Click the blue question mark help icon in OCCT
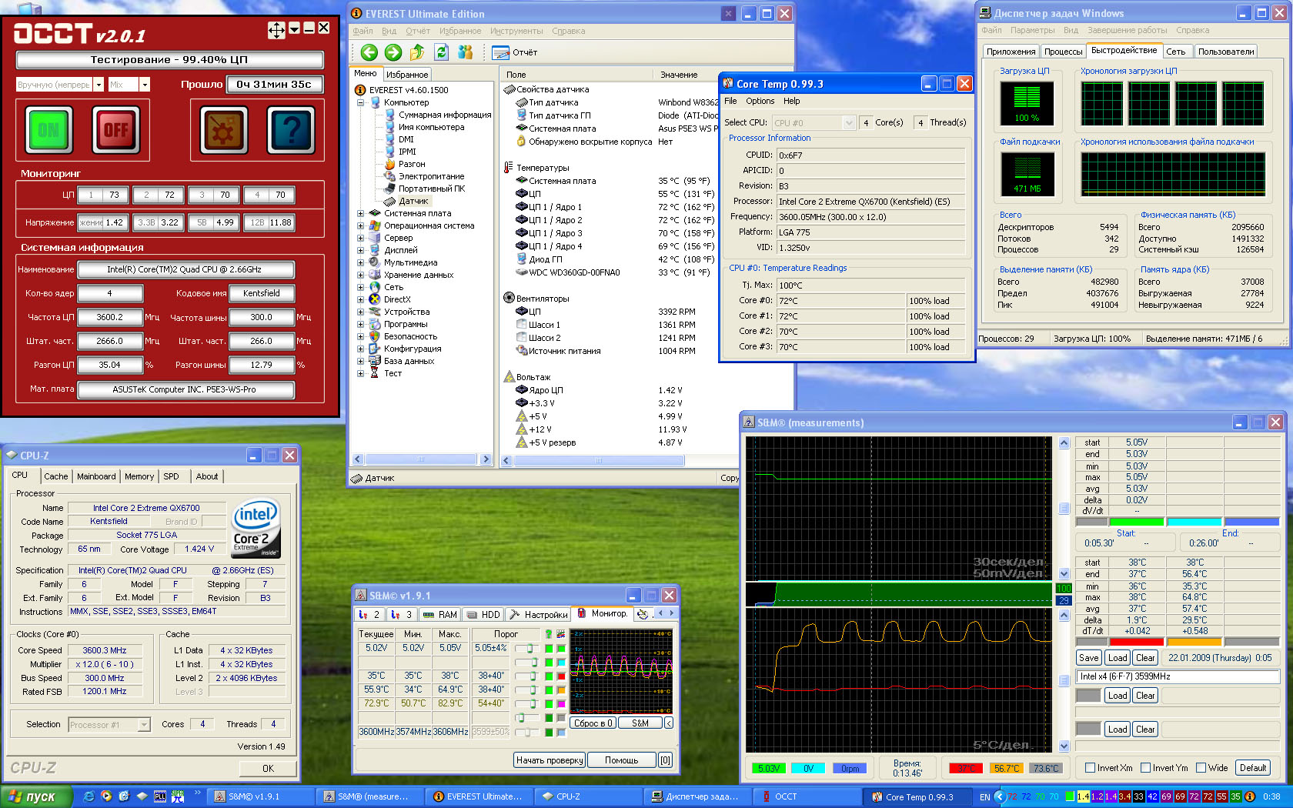 pos(290,129)
